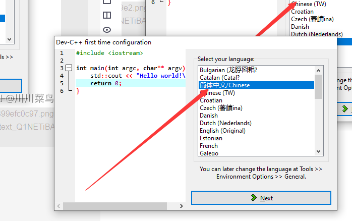Select Catalan in the language list

pyautogui.click(x=219, y=78)
